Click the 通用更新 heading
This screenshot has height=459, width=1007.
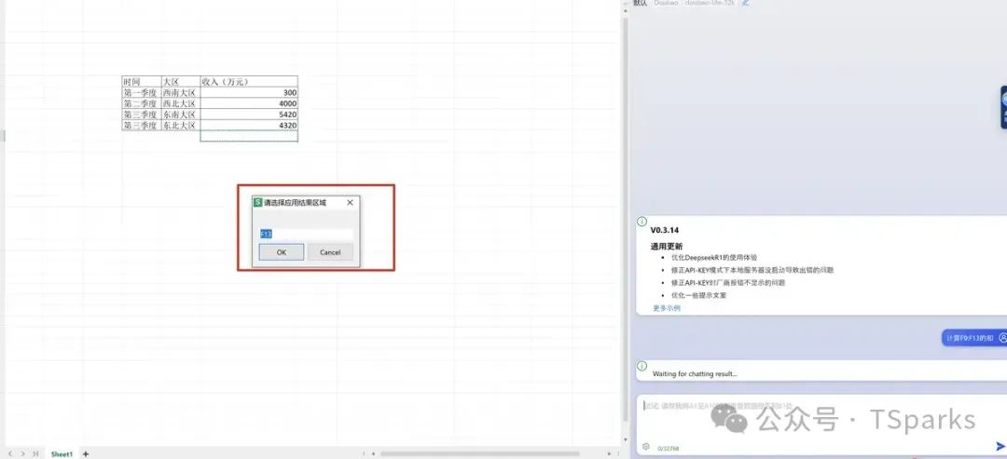pos(667,246)
